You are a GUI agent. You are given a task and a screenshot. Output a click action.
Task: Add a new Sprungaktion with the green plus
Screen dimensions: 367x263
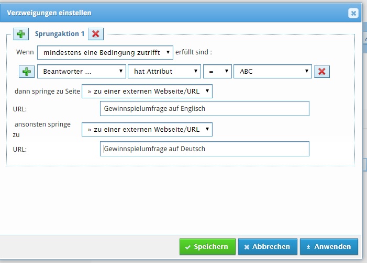click(21, 34)
